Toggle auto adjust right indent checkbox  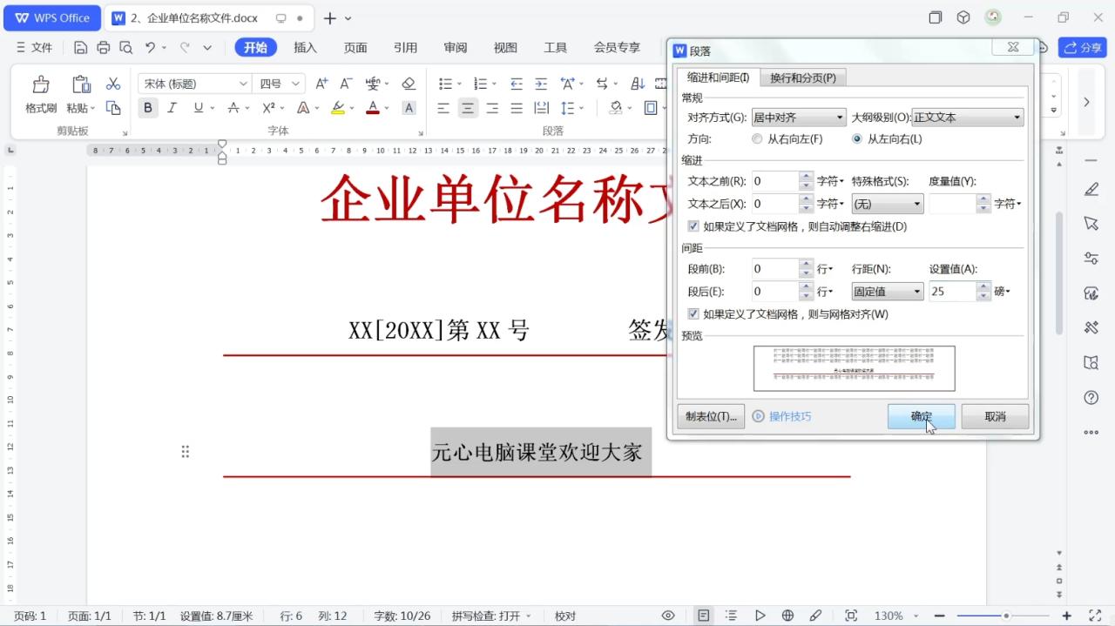(x=693, y=226)
